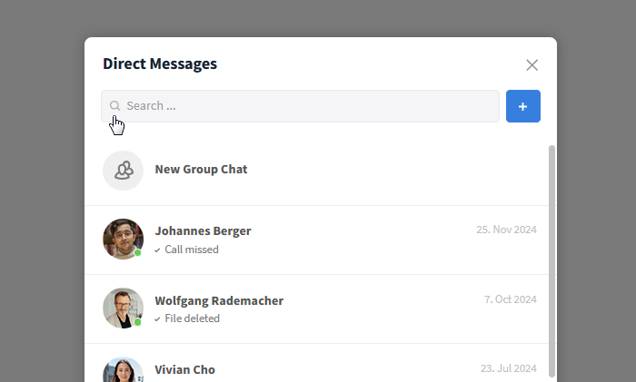Click Wolfgang Rademacher's green online status dot
636x382 pixels.
point(137,322)
